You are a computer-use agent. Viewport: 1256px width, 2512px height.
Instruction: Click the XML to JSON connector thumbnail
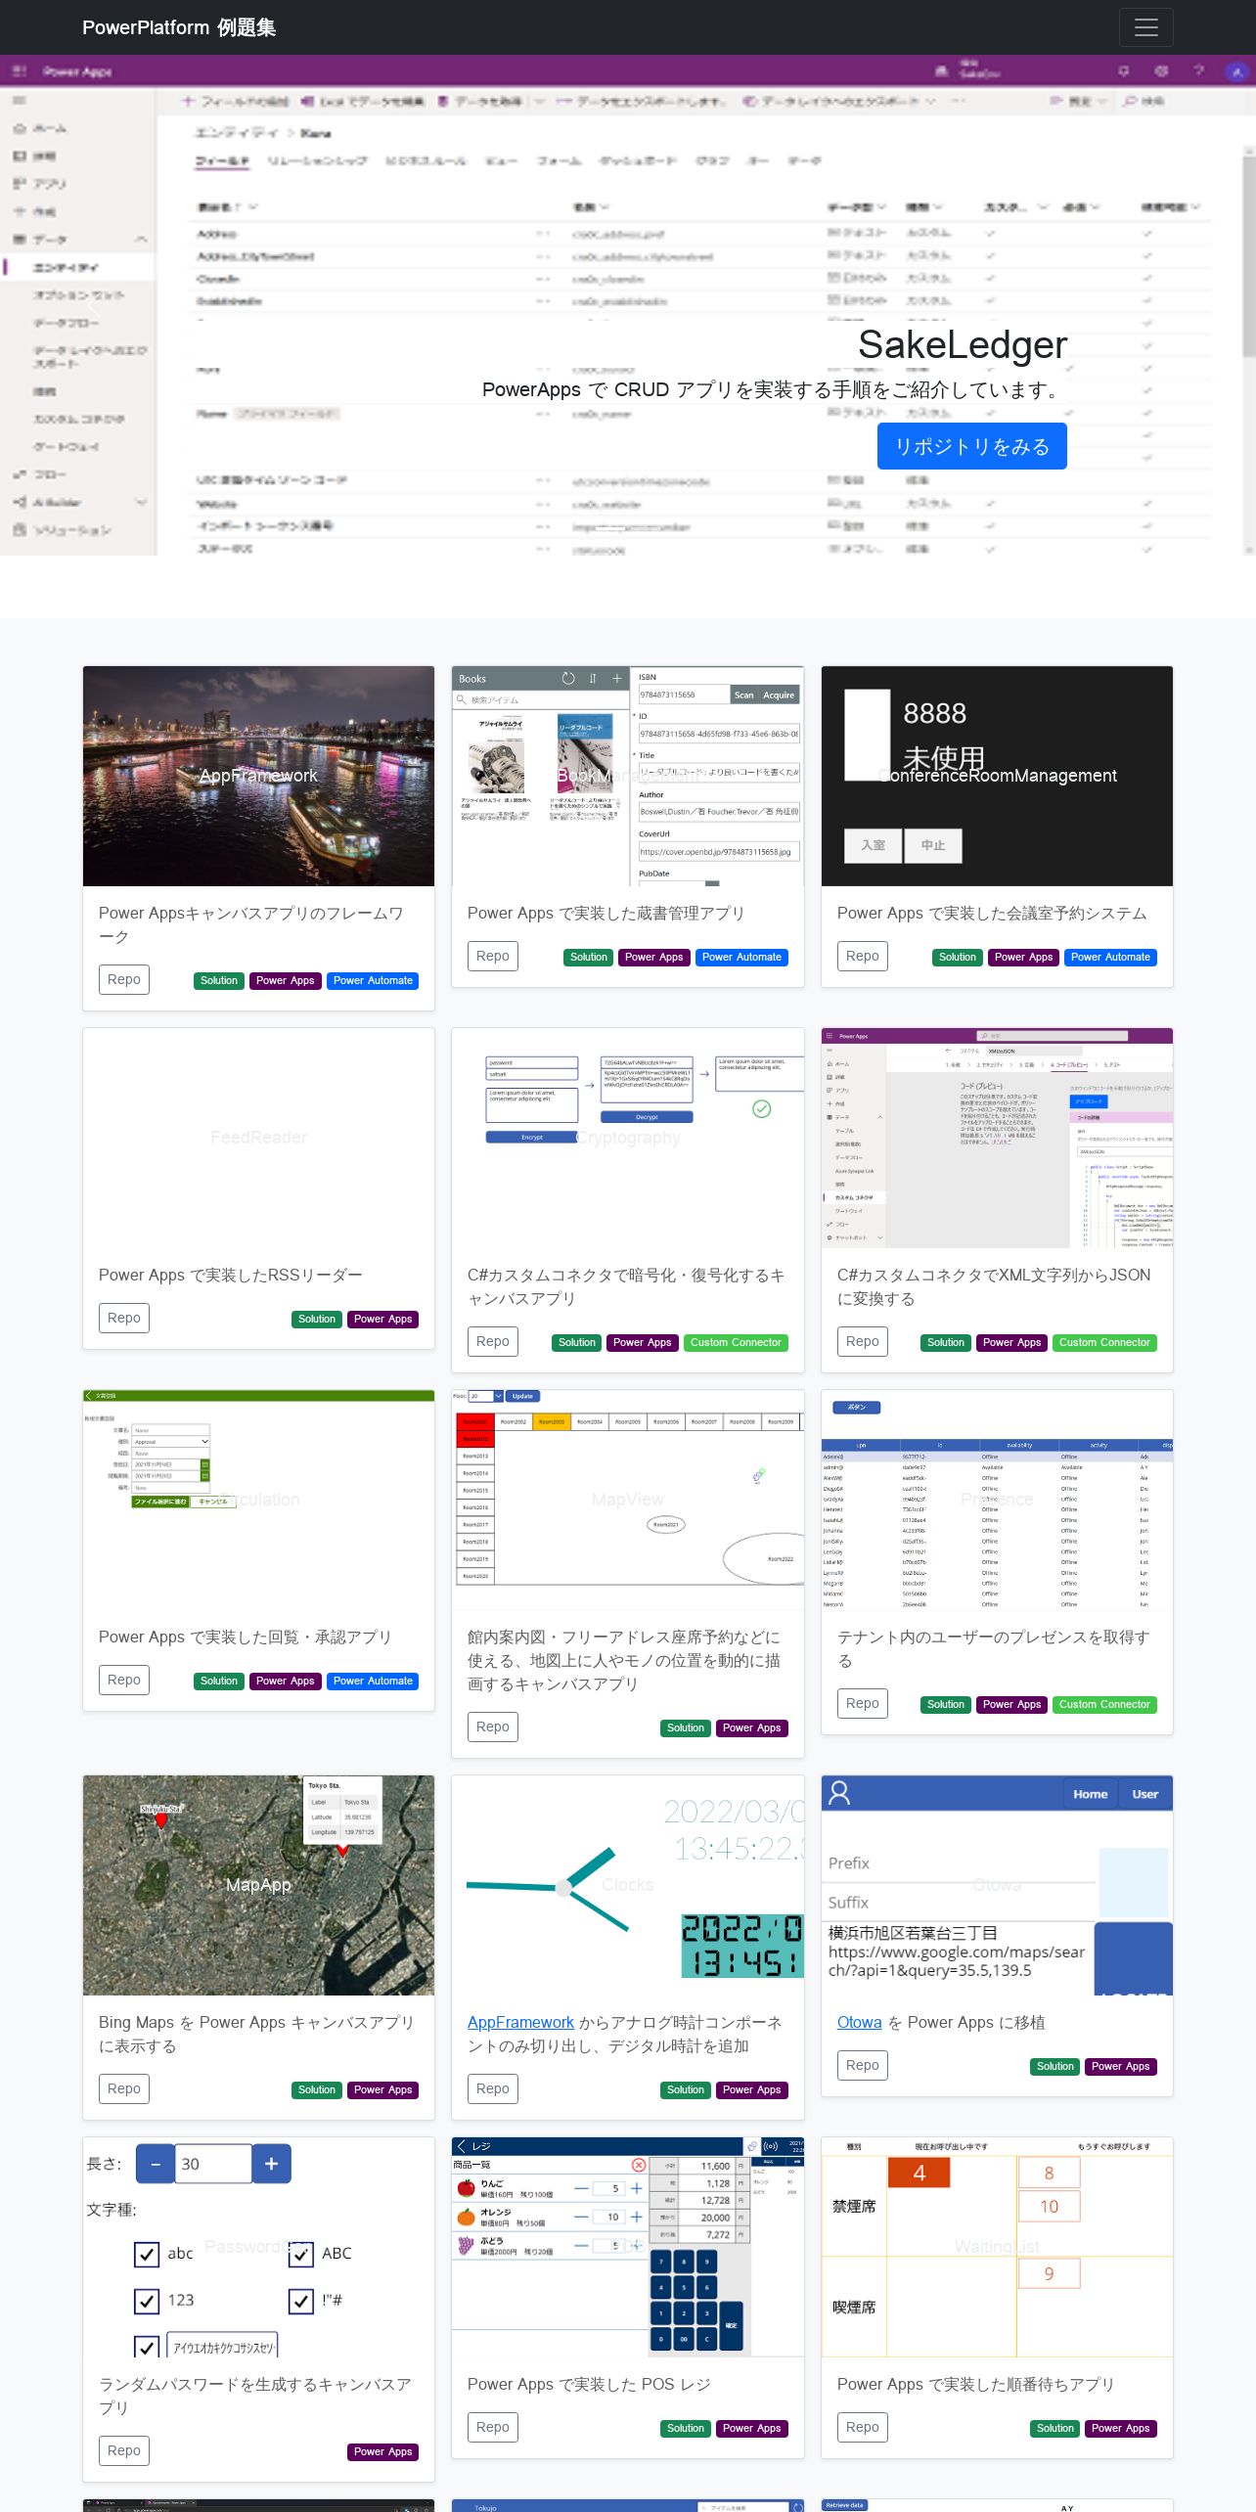tap(997, 1138)
